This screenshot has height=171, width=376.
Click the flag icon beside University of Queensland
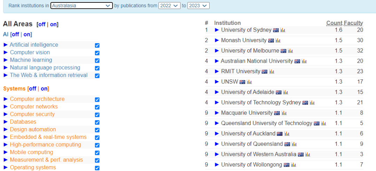[287, 144]
